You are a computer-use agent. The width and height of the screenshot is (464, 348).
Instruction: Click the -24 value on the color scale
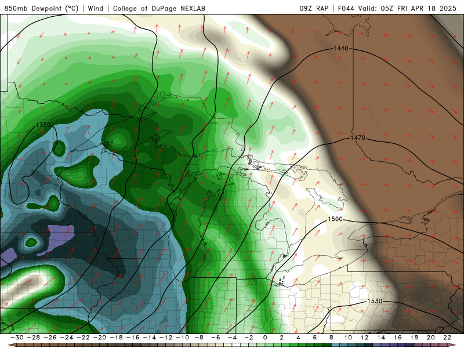pos(66,338)
